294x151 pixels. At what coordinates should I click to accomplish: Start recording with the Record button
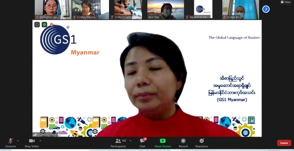coord(183,143)
